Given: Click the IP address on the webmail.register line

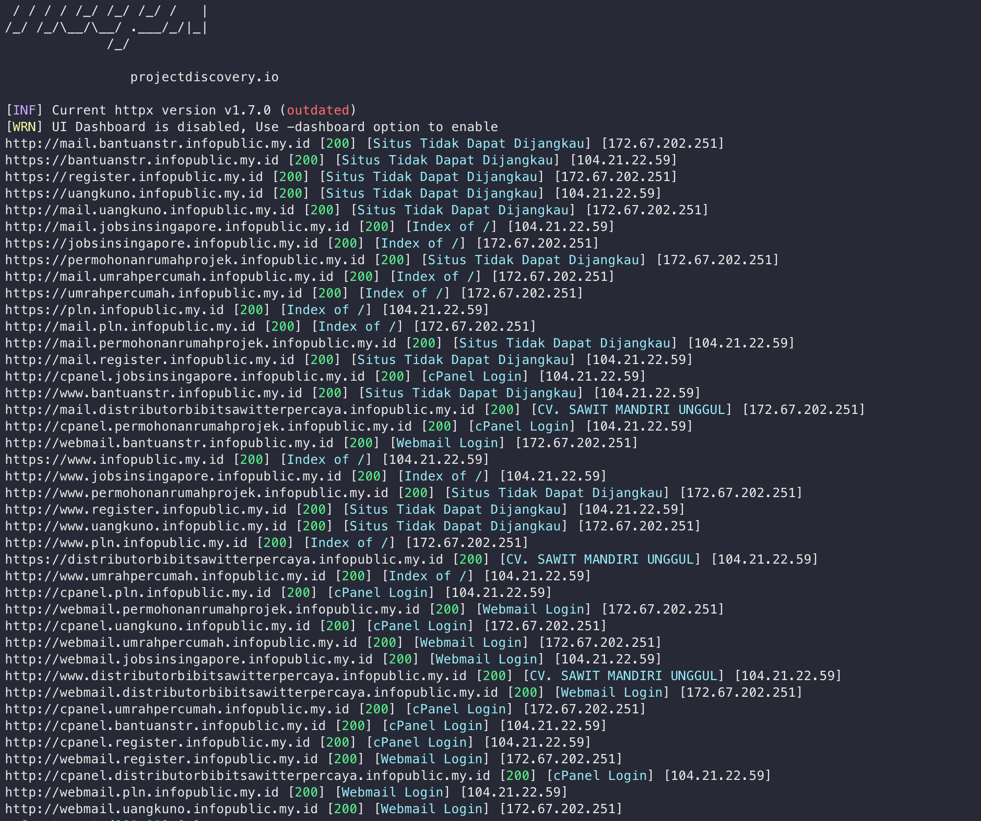Looking at the screenshot, I should (x=561, y=759).
